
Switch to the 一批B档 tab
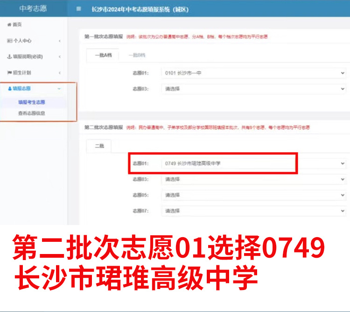point(137,55)
